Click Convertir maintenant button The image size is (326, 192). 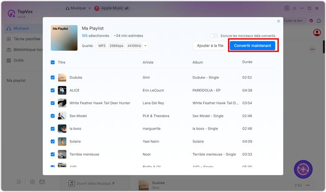(252, 45)
